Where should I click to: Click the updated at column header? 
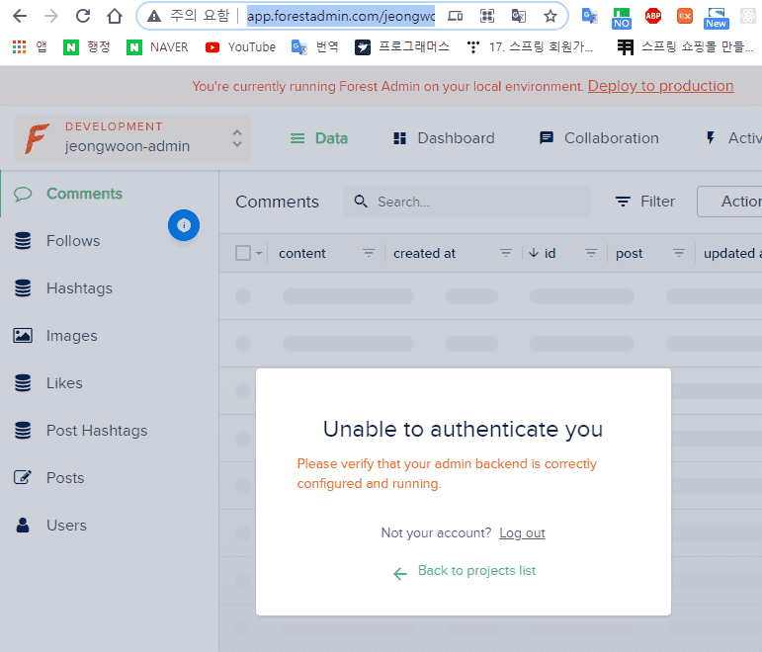pyautogui.click(x=732, y=253)
